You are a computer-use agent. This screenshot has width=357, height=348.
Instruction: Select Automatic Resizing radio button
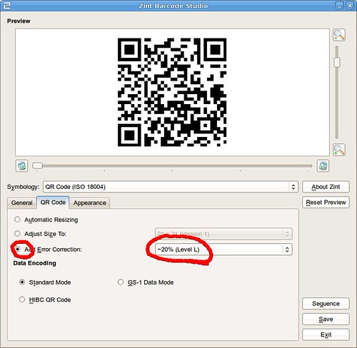(x=17, y=220)
